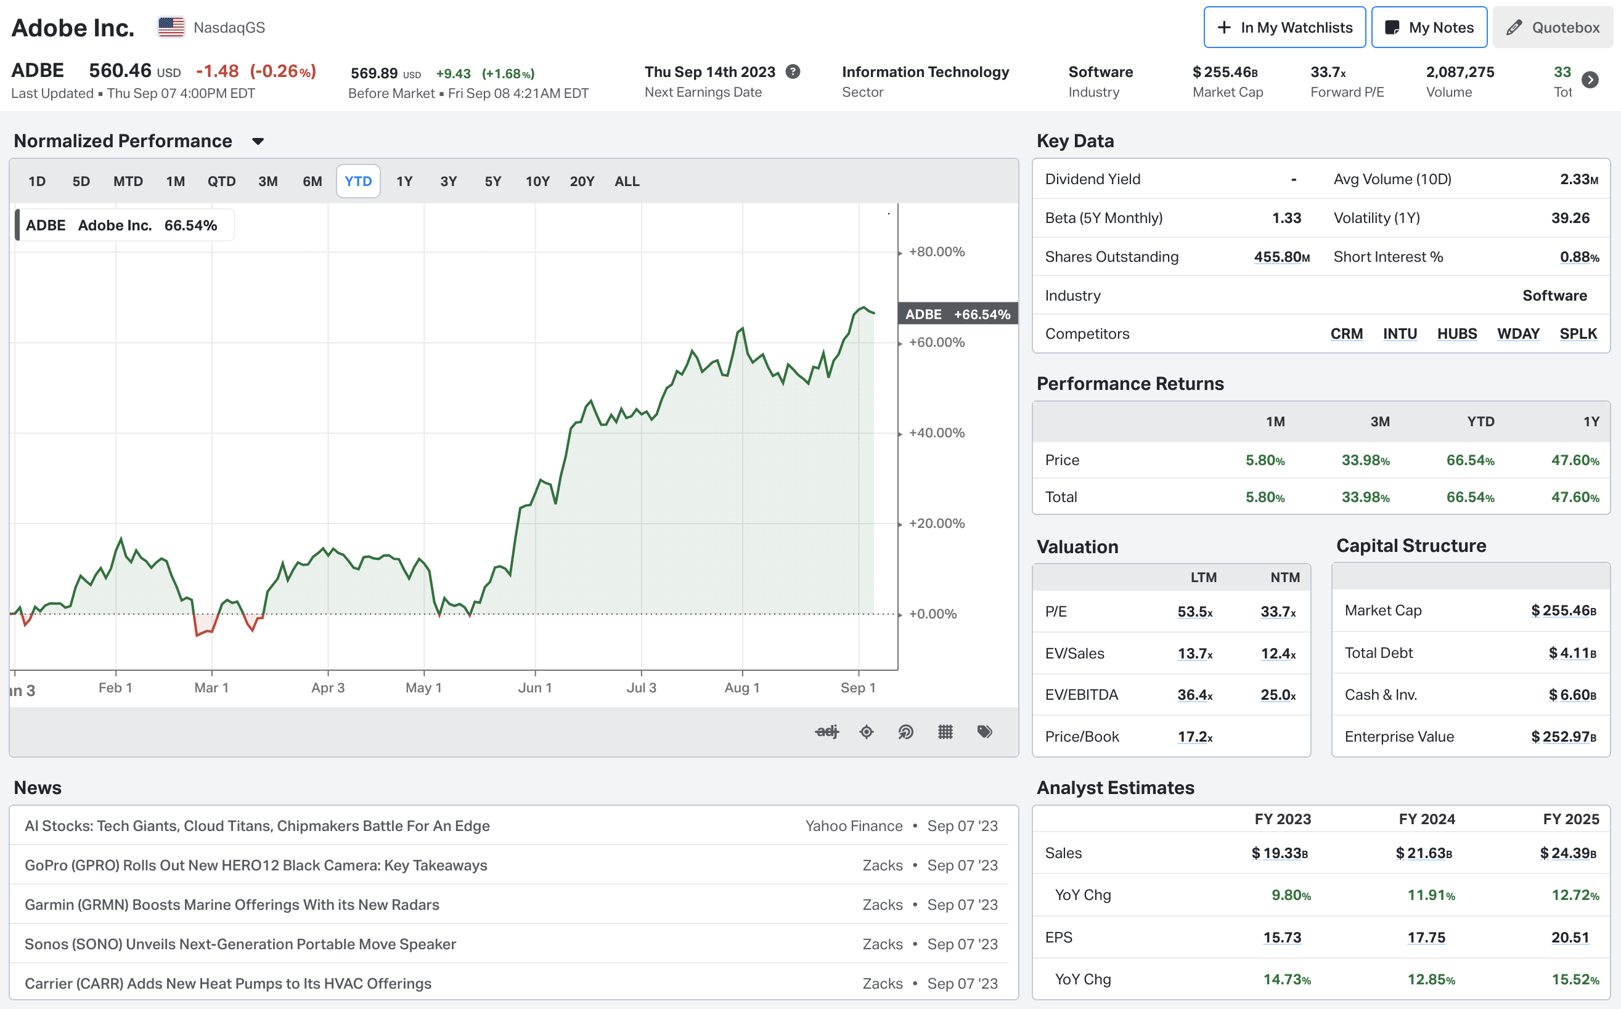Click the ADBE Adobe Inc. chart legend

click(124, 225)
